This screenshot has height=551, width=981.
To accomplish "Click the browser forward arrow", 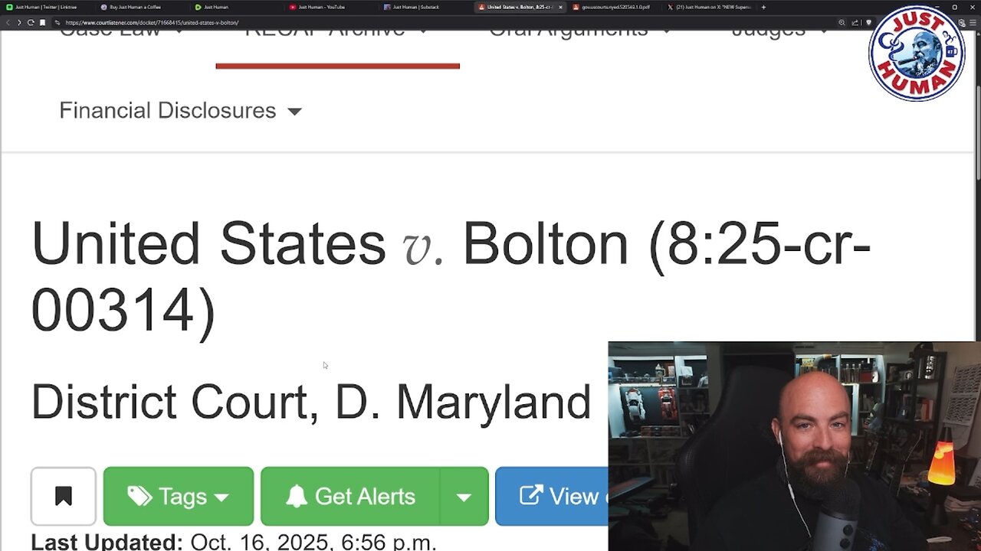I will tap(19, 23).
